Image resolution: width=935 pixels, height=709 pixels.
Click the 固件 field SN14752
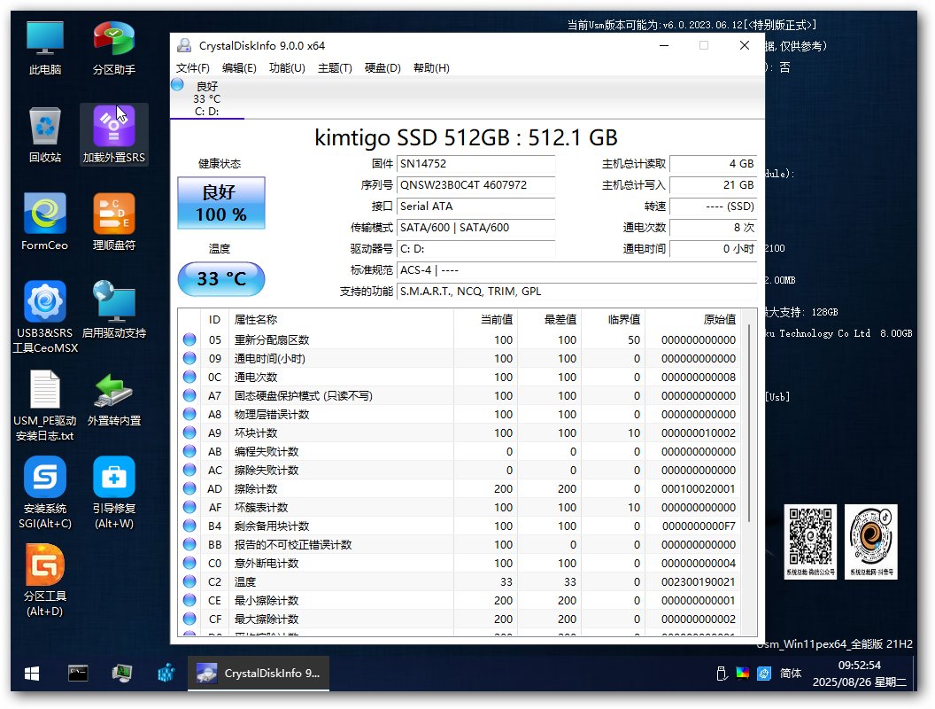point(476,164)
